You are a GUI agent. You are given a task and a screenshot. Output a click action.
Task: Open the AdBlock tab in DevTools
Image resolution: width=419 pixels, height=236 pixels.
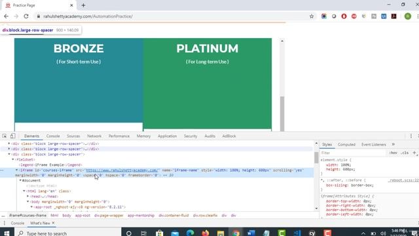click(229, 136)
